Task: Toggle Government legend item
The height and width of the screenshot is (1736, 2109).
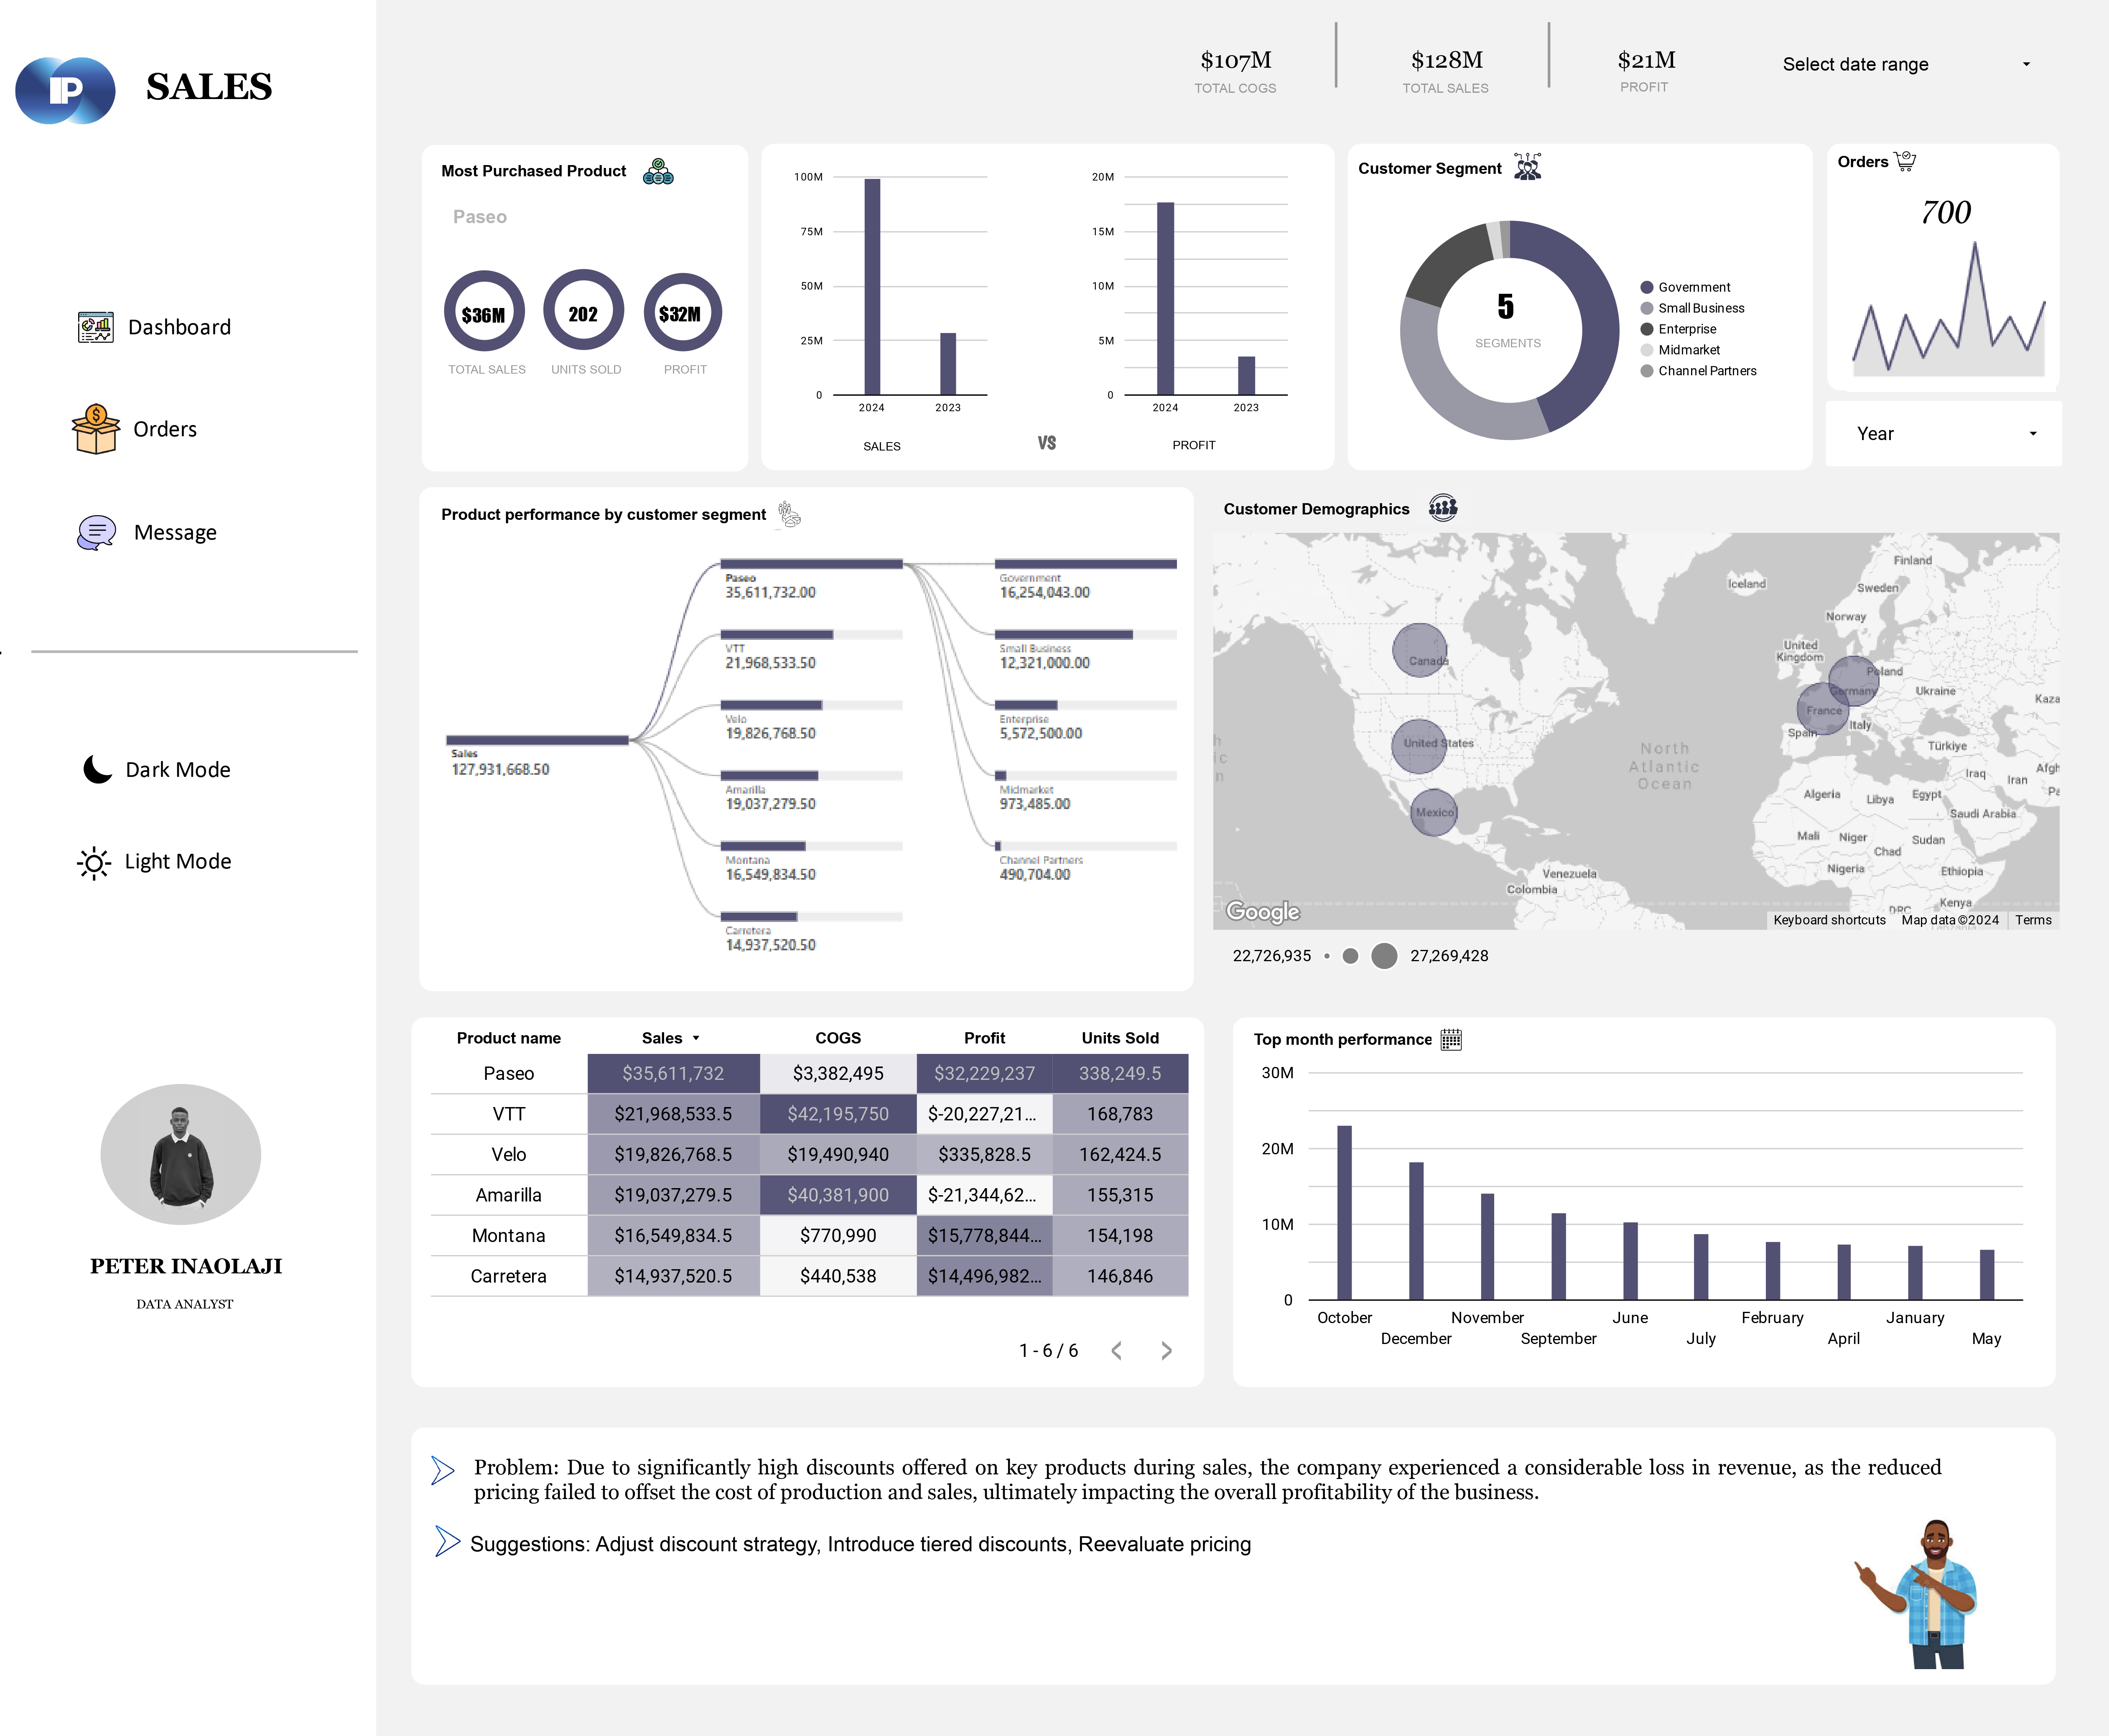Action: click(x=1685, y=287)
